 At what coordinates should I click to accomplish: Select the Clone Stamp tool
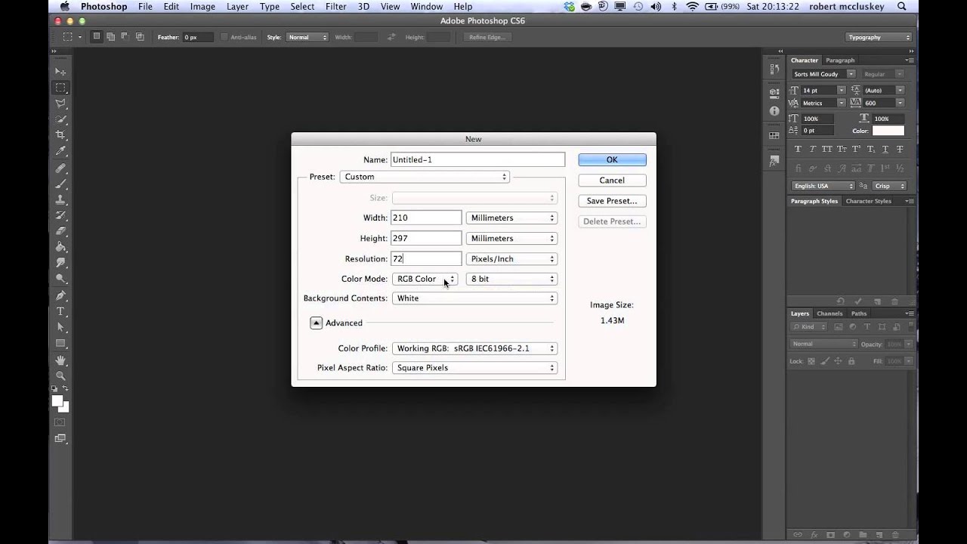(60, 200)
